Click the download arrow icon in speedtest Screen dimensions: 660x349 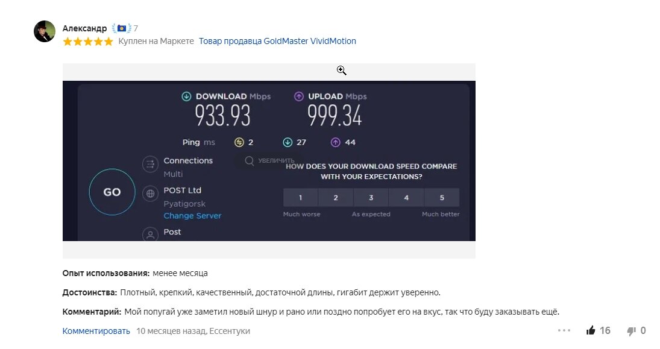[x=187, y=96]
